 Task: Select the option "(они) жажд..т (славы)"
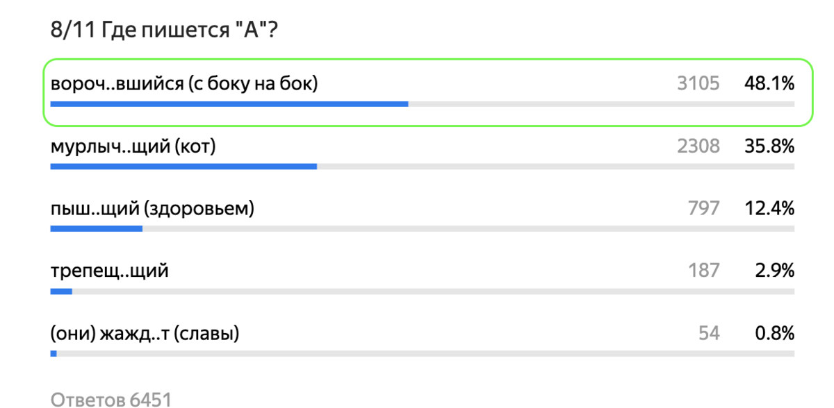[145, 333]
